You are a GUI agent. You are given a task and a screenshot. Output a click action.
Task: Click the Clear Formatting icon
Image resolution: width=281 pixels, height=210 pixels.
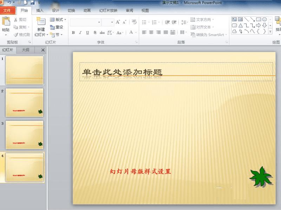click(134, 22)
